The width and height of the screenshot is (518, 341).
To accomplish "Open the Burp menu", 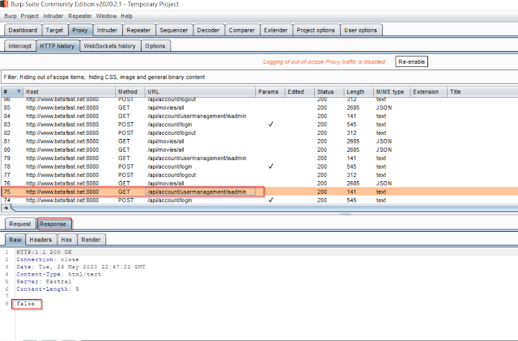I will [x=11, y=16].
